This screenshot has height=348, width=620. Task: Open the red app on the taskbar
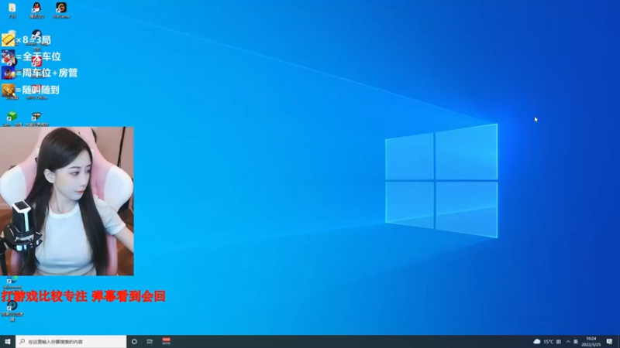click(x=166, y=342)
